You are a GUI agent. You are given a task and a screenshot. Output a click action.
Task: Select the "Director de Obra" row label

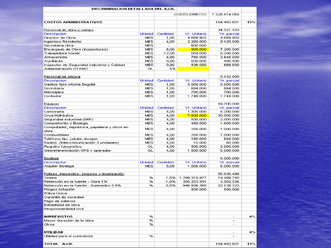(59, 38)
